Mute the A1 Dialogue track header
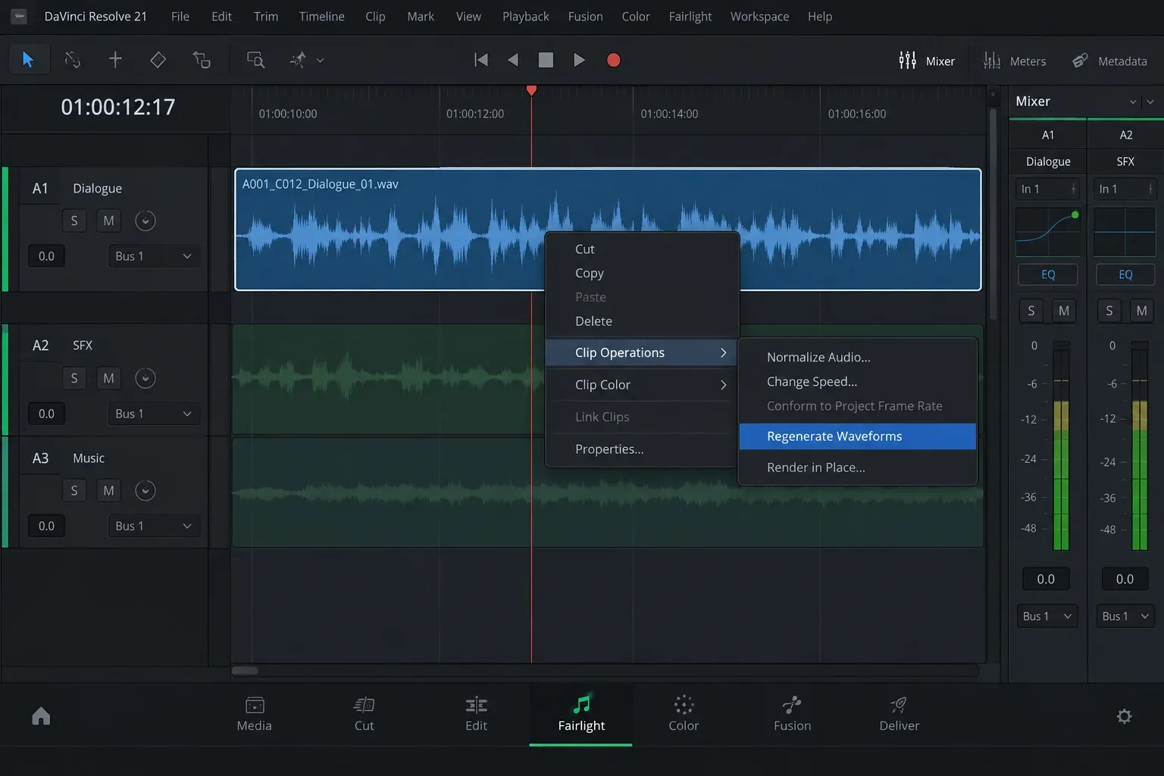This screenshot has height=776, width=1164. click(x=108, y=221)
